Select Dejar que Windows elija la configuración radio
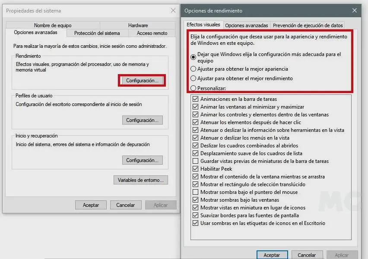This screenshot has width=368, height=259. pos(193,57)
